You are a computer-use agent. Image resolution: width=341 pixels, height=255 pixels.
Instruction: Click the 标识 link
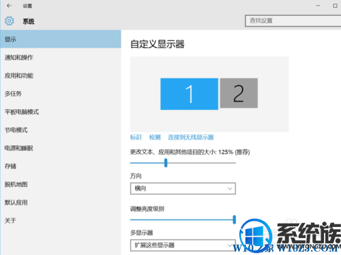136,137
